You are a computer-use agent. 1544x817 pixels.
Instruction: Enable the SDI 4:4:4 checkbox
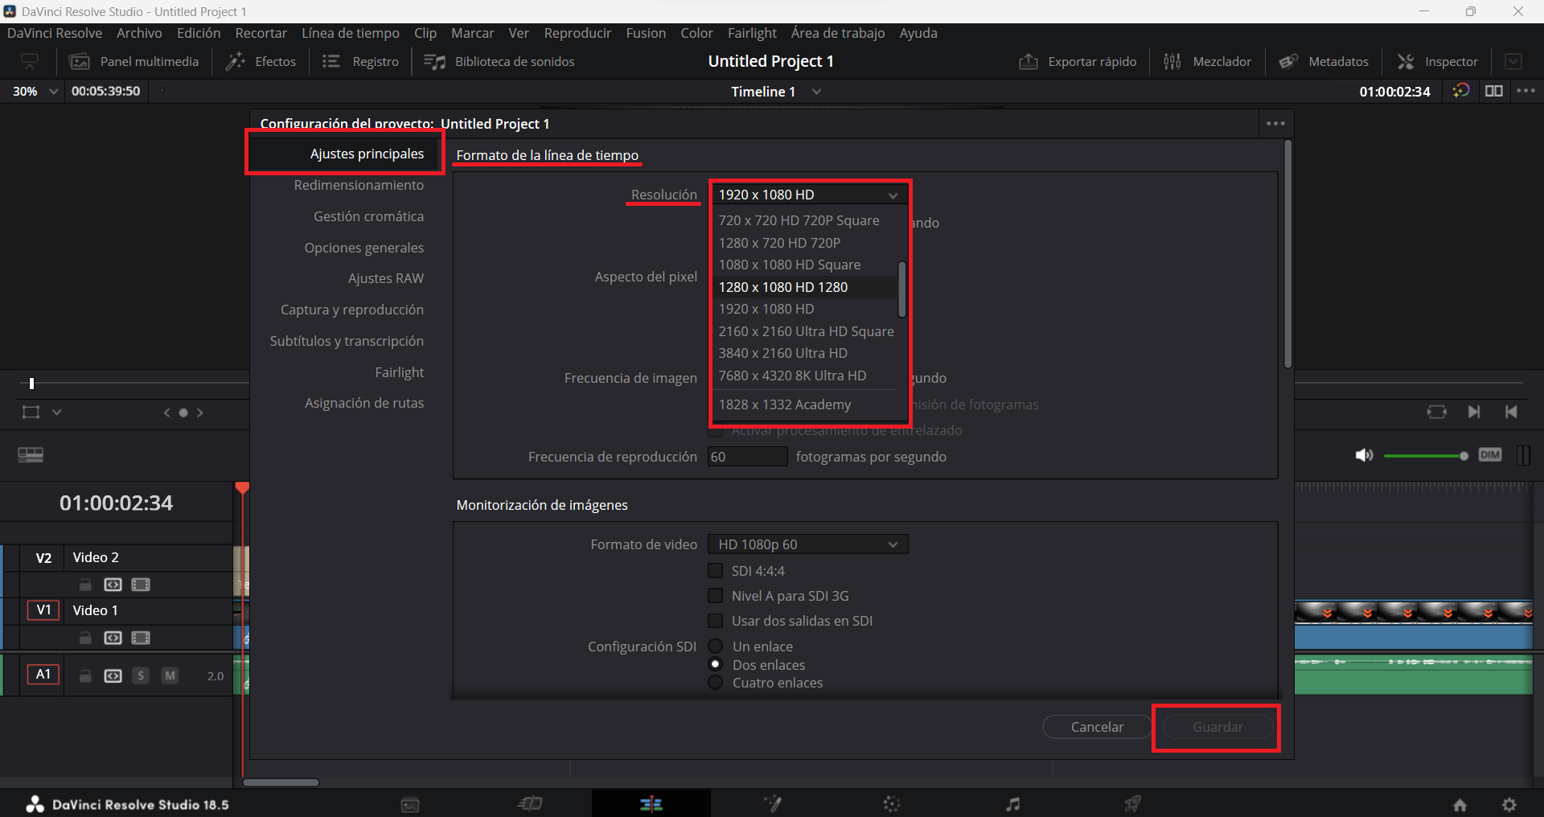point(715,571)
